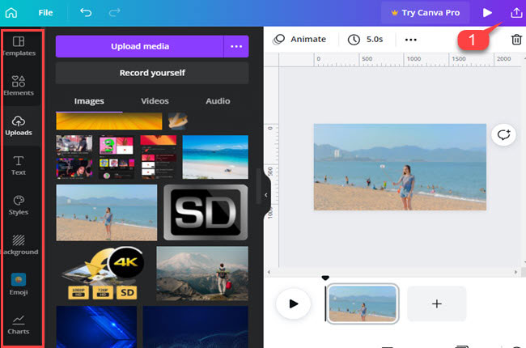Viewport: 526px width, 348px height.
Task: Open more upload options (three dots)
Action: point(236,46)
